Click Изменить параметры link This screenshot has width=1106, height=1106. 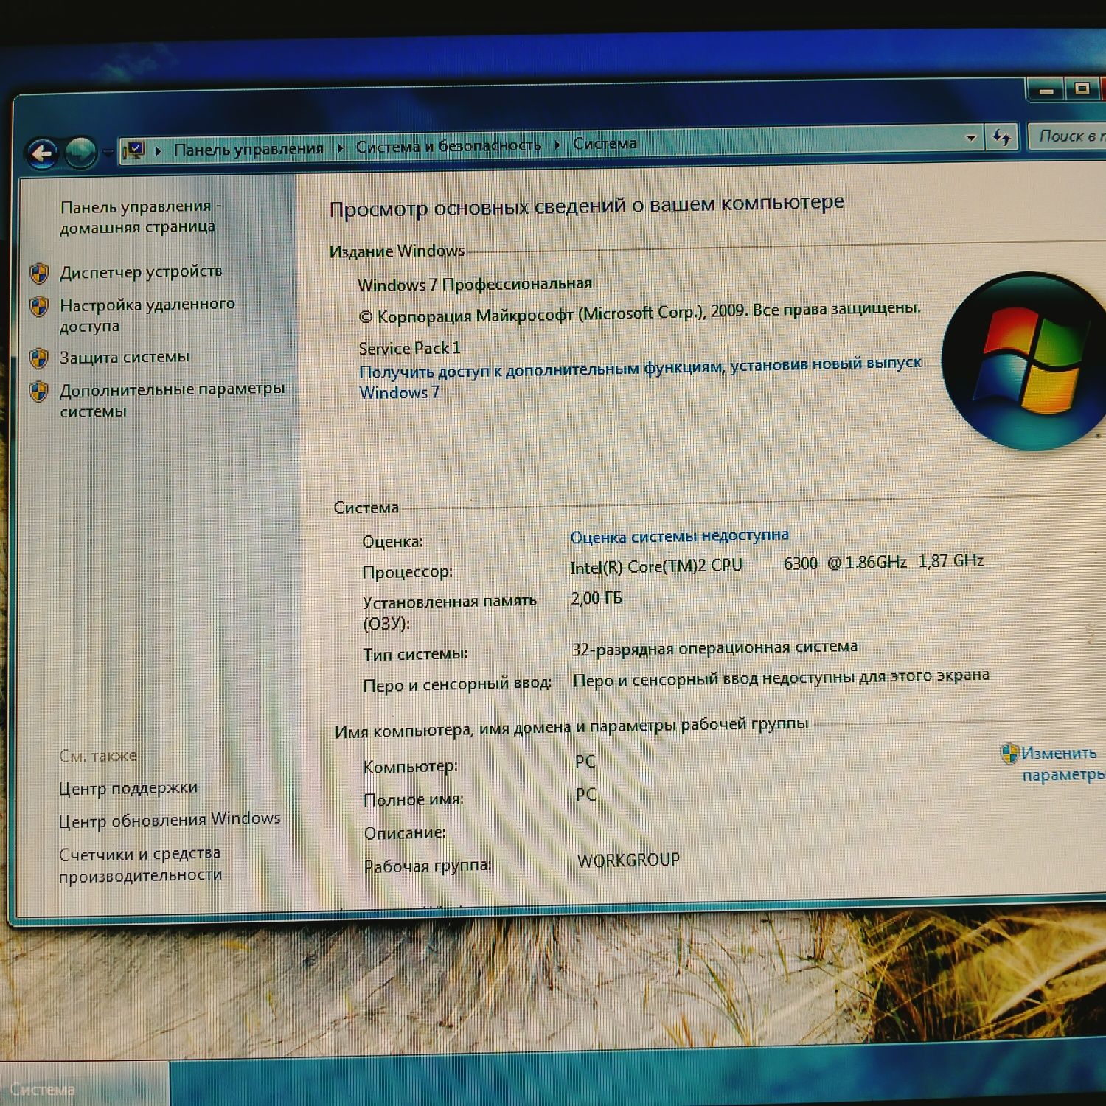[1062, 764]
